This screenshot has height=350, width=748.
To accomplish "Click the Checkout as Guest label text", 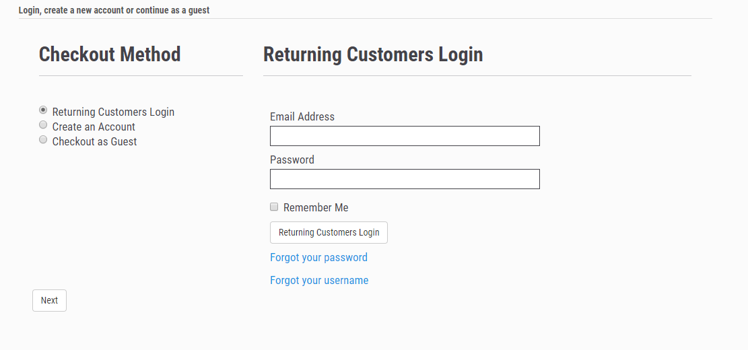I will click(94, 141).
